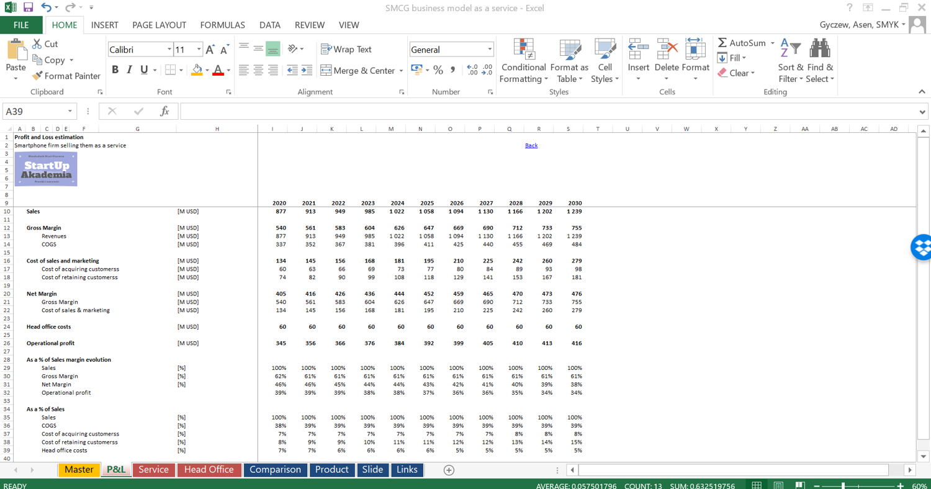Add a new worksheet with the plus button
The height and width of the screenshot is (489, 931).
(448, 470)
